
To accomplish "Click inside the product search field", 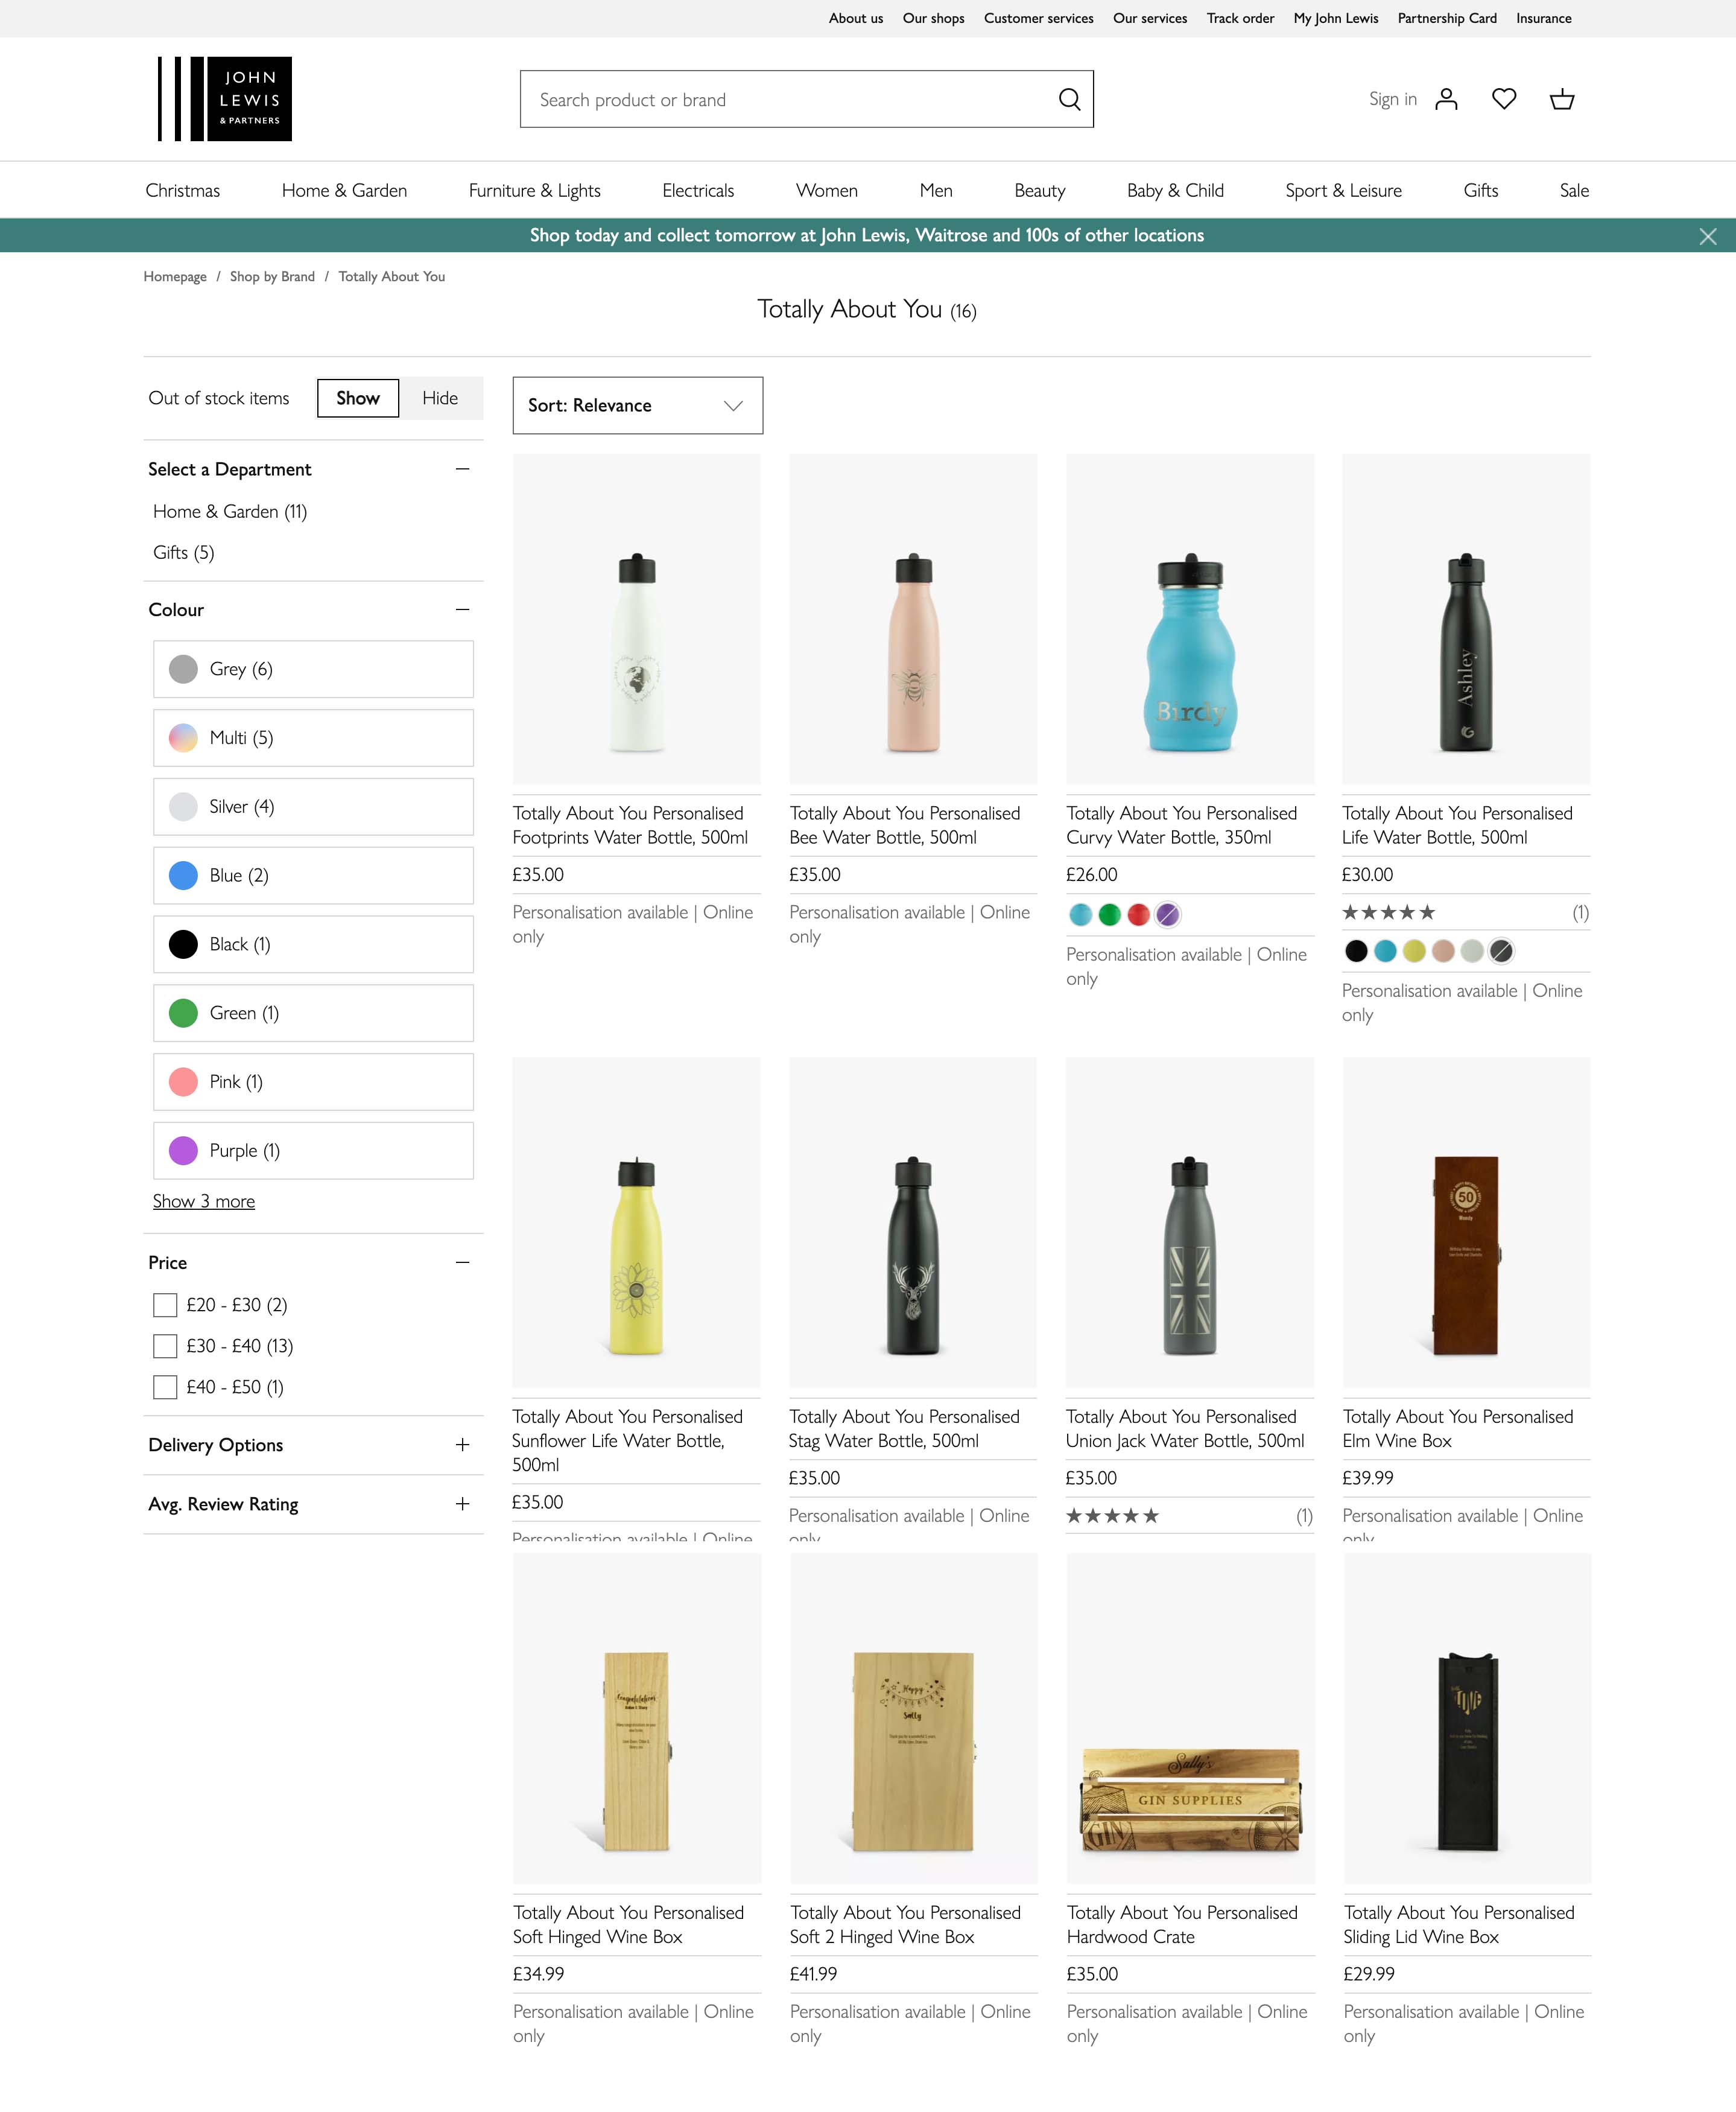I will [x=780, y=99].
